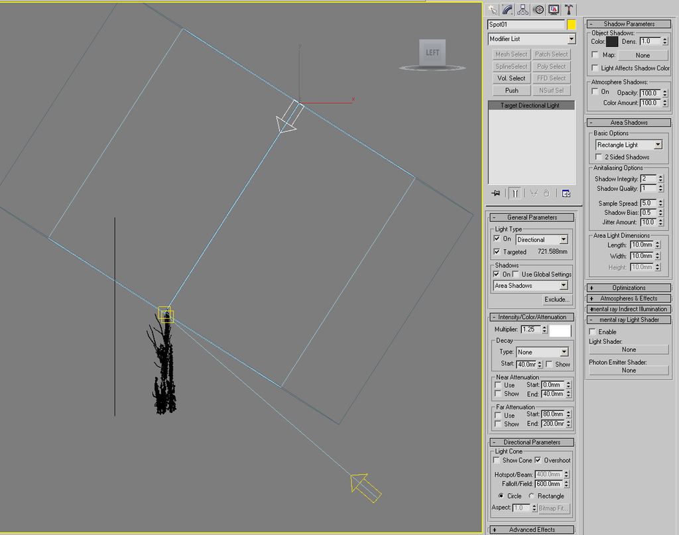Click the LEFT ViewCube face
The width and height of the screenshot is (679, 535).
(432, 53)
